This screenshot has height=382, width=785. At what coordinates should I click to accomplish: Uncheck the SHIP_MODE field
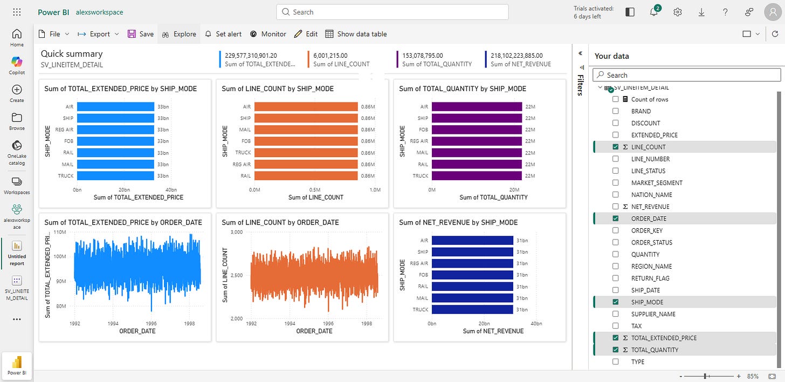click(615, 302)
